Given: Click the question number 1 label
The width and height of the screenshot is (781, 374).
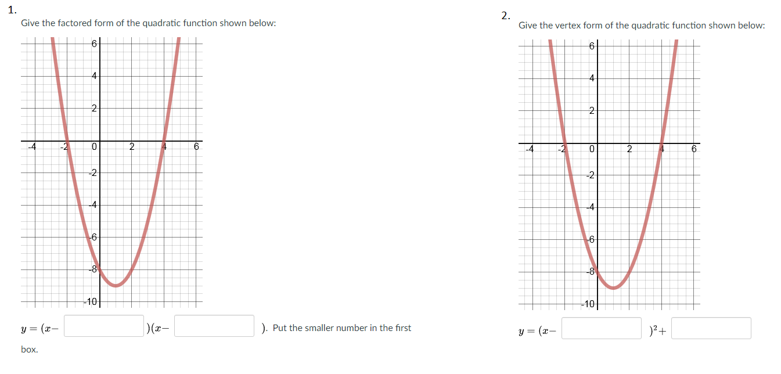Looking at the screenshot, I should 12,9.
